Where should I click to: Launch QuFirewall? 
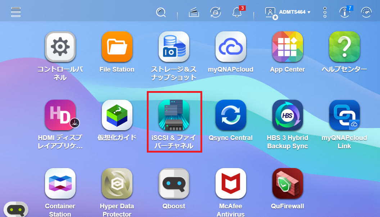288,183
